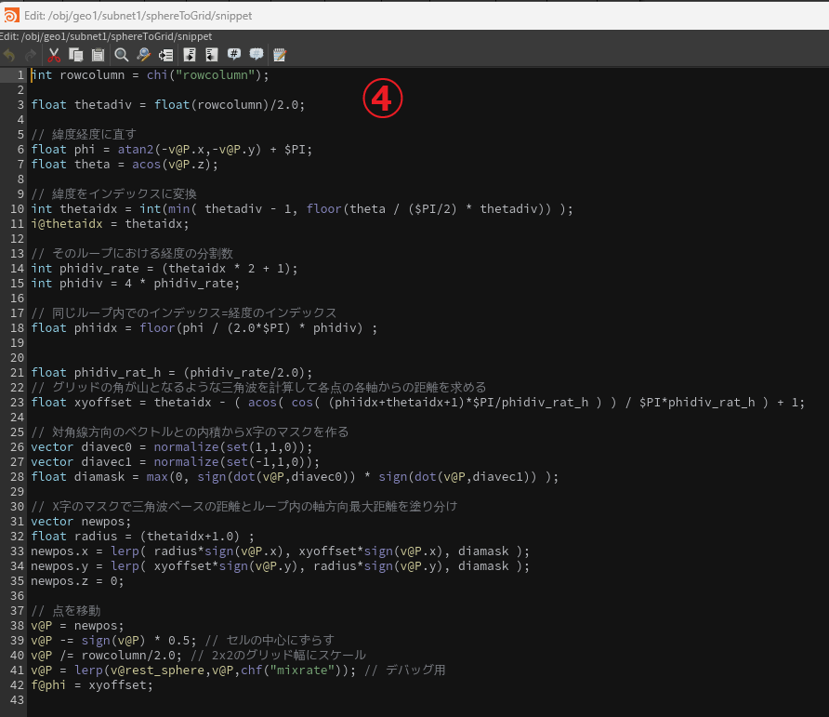The height and width of the screenshot is (717, 829).
Task: Click the 'float phidiv_rat_h' line
Action: click(172, 373)
